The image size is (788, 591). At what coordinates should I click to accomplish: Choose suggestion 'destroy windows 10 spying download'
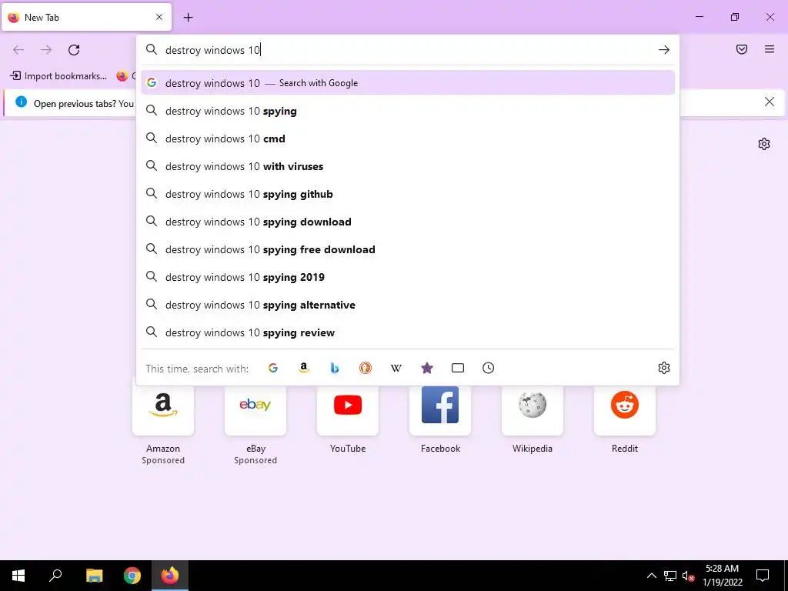(x=408, y=221)
